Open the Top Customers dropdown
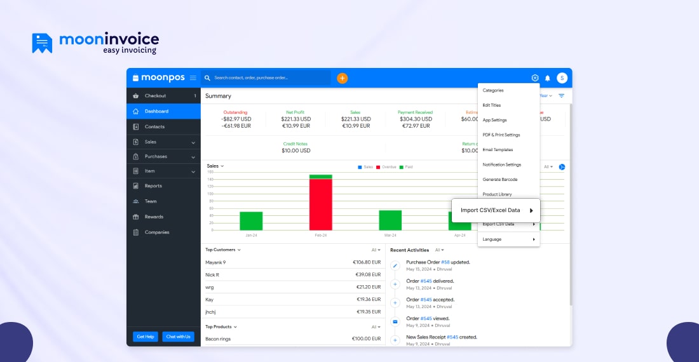699x362 pixels. (223, 250)
